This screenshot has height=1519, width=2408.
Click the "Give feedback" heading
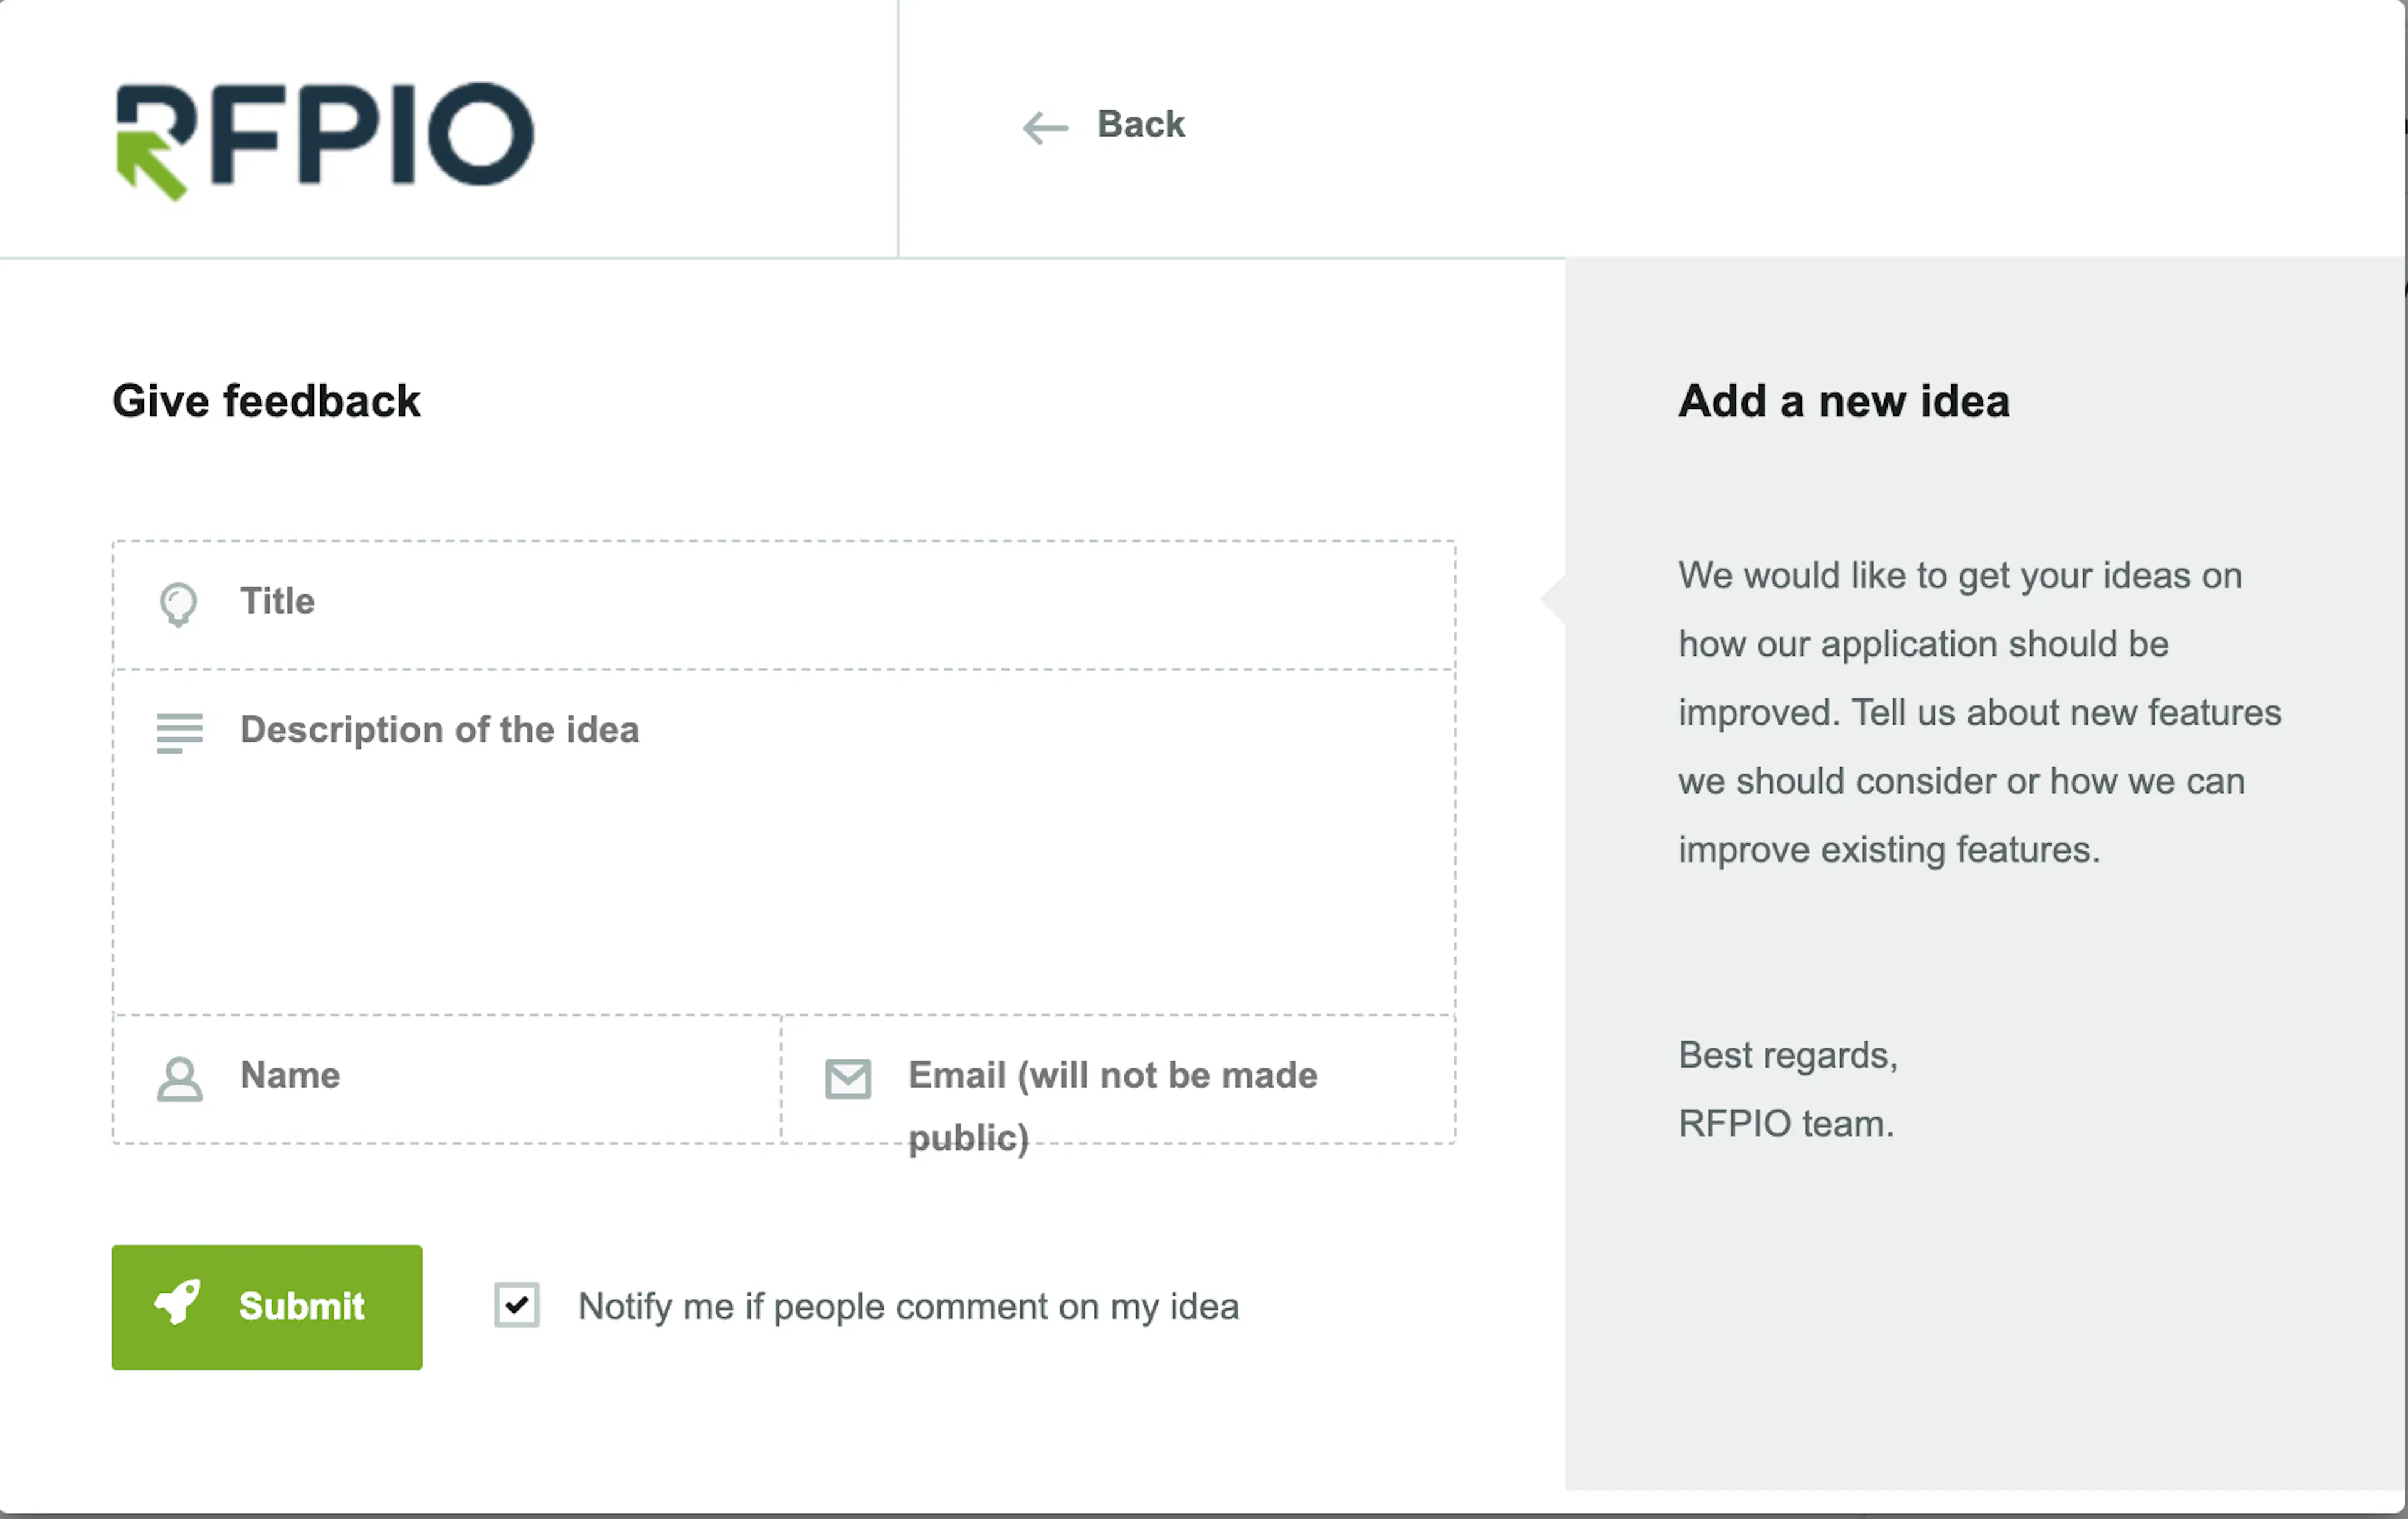point(266,401)
